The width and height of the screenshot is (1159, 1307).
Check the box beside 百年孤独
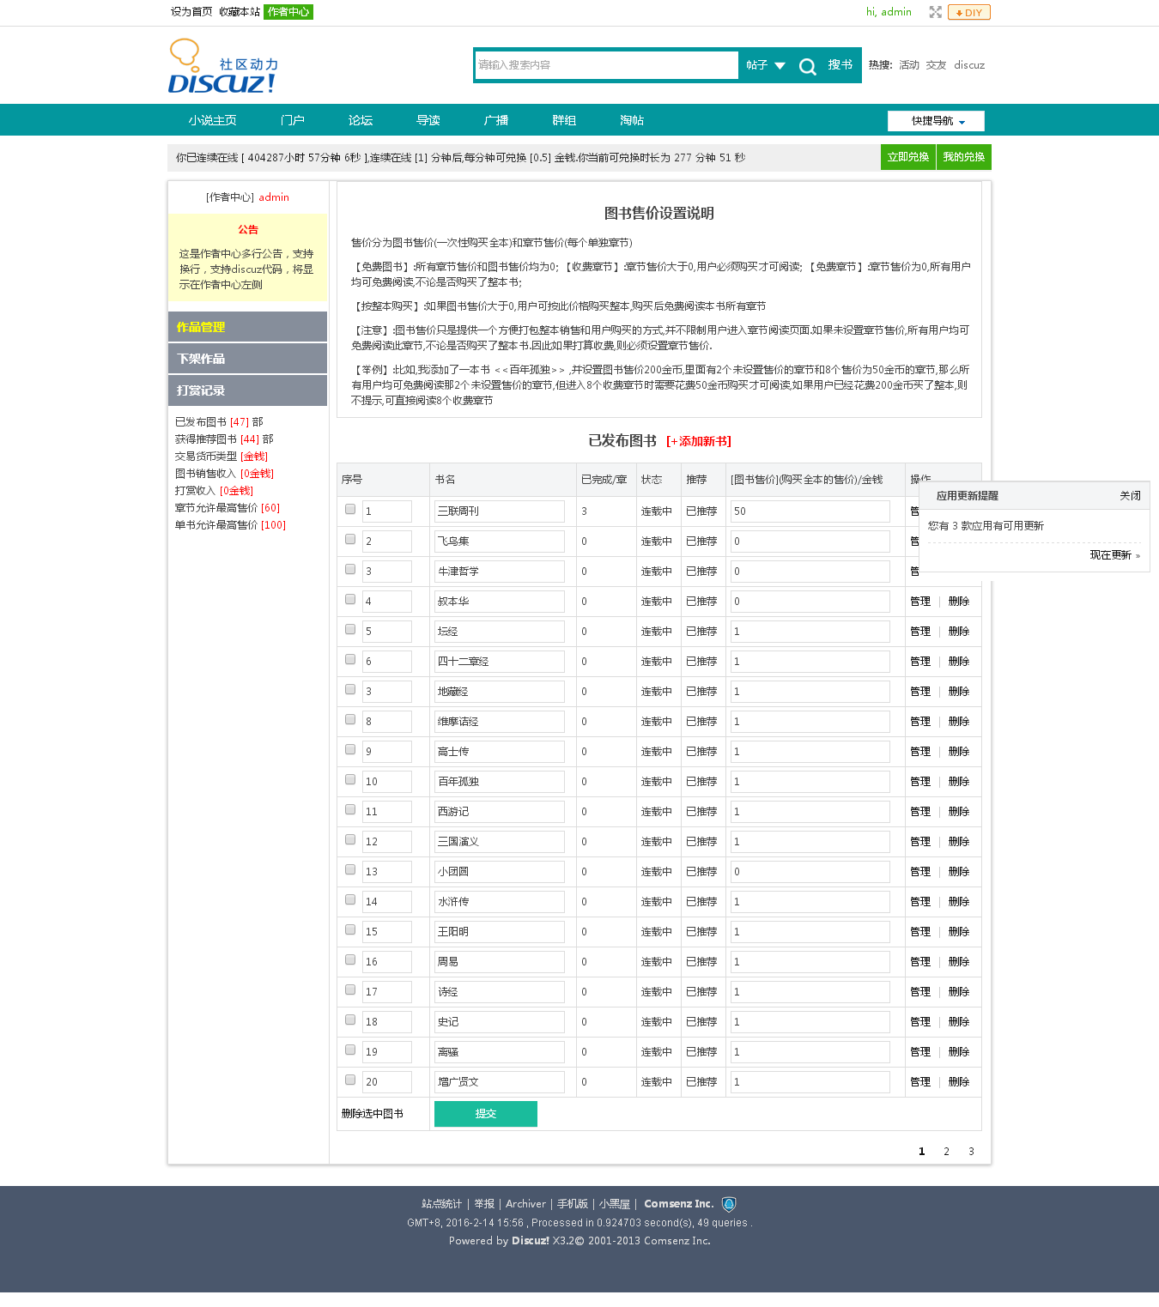click(x=350, y=779)
